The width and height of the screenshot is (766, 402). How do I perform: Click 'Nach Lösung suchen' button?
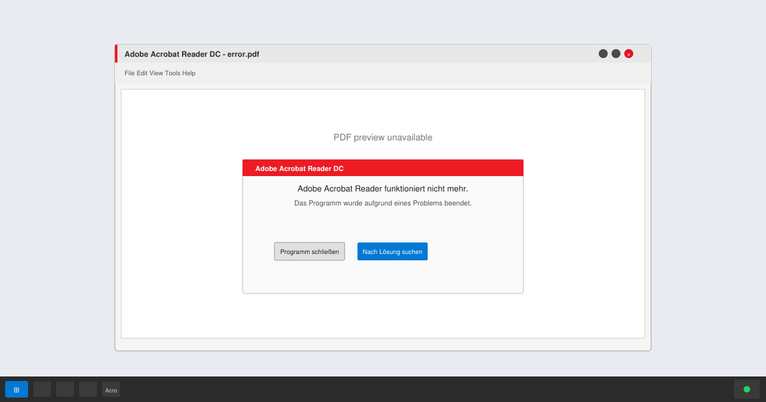click(393, 251)
